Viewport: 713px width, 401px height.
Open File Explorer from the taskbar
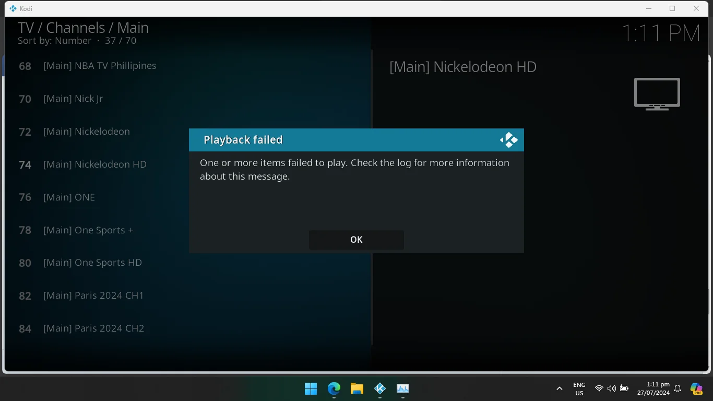[x=357, y=388]
